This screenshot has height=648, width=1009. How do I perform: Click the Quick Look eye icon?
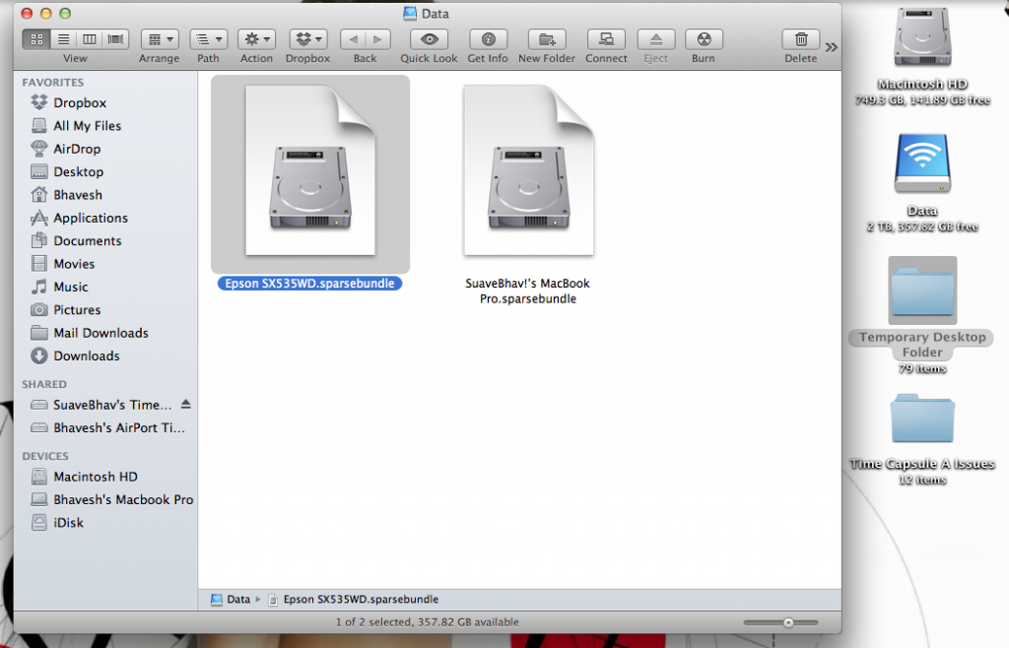tap(430, 39)
